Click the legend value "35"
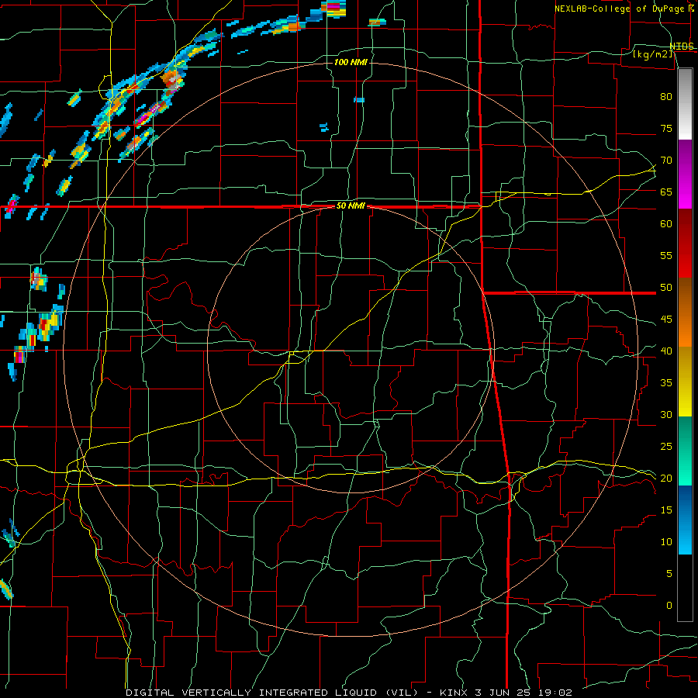This screenshot has height=698, width=698. [666, 383]
